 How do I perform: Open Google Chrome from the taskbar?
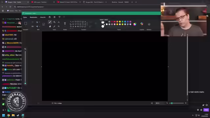coord(9,115)
